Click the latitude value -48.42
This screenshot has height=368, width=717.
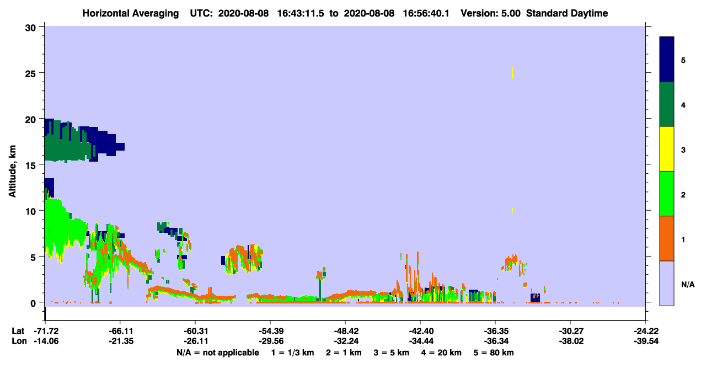click(345, 330)
